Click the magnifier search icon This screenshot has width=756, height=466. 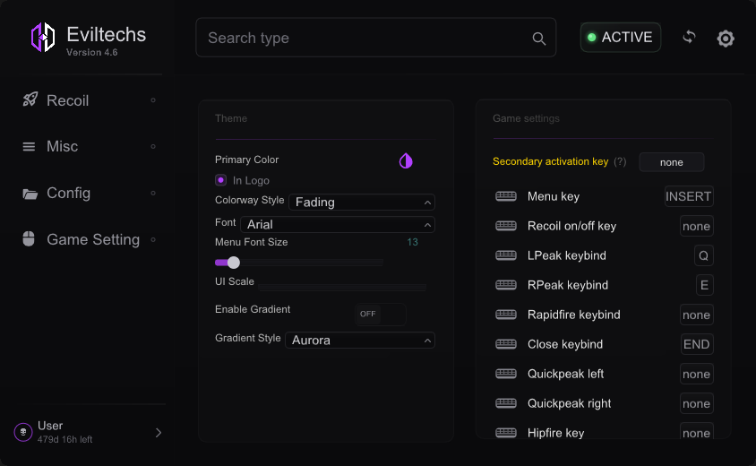point(539,39)
